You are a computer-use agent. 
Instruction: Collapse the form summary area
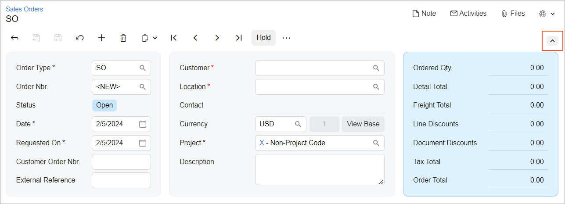tap(552, 41)
